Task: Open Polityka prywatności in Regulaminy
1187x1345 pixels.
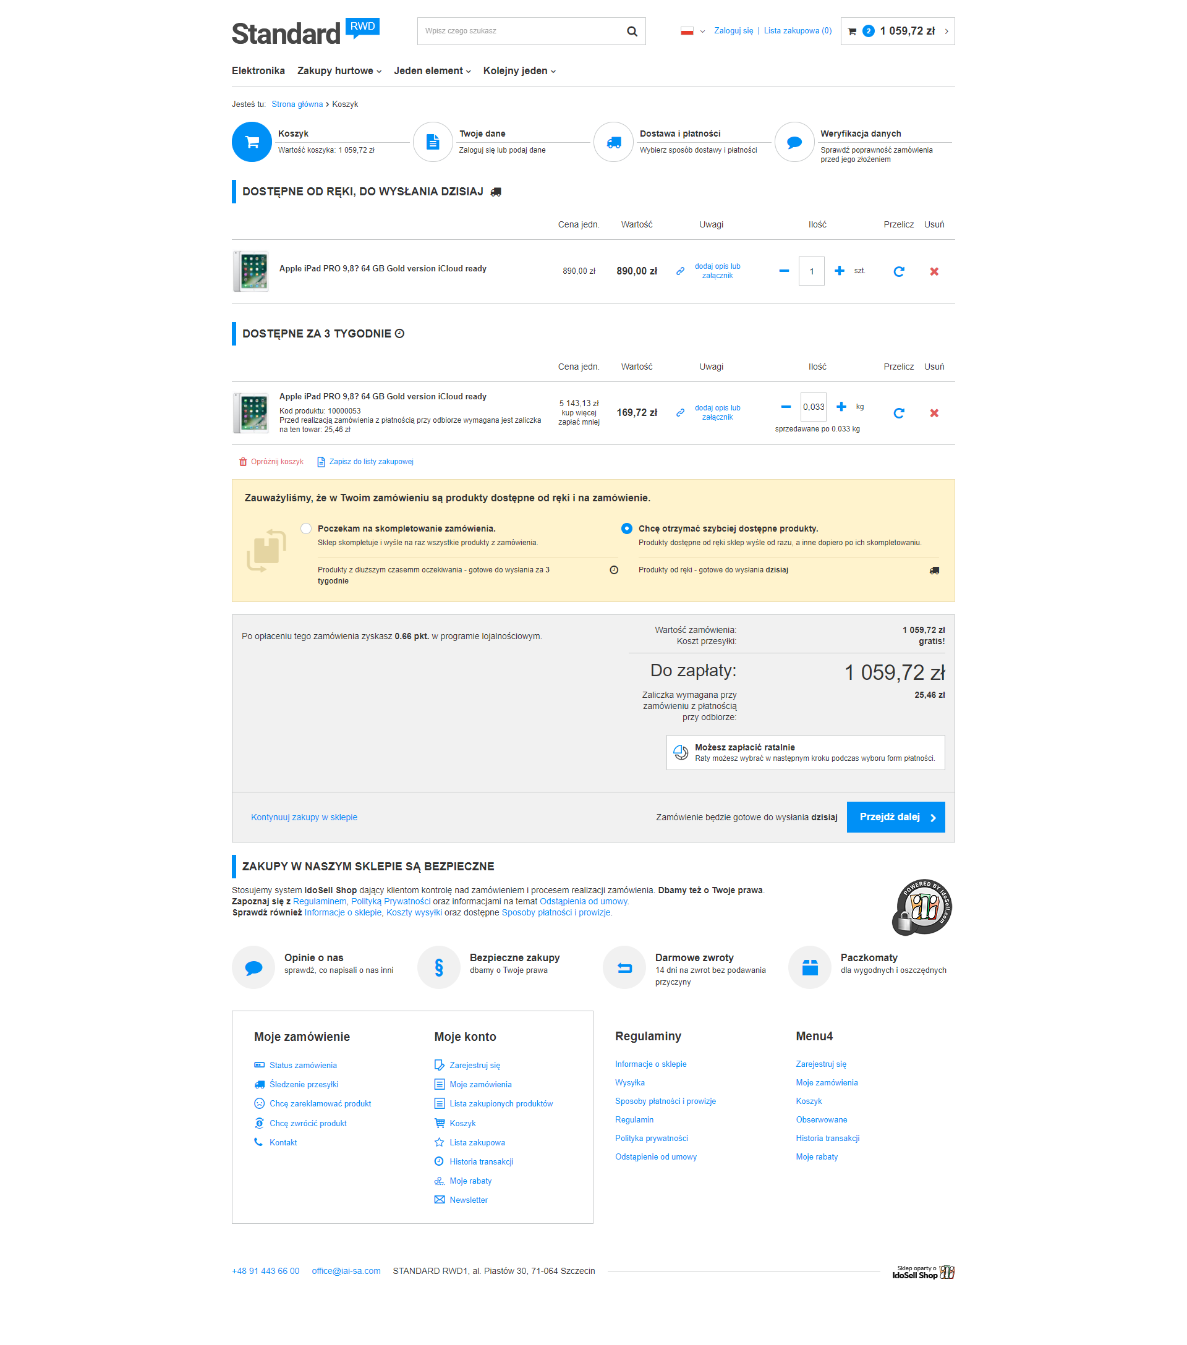Action: [x=652, y=1138]
